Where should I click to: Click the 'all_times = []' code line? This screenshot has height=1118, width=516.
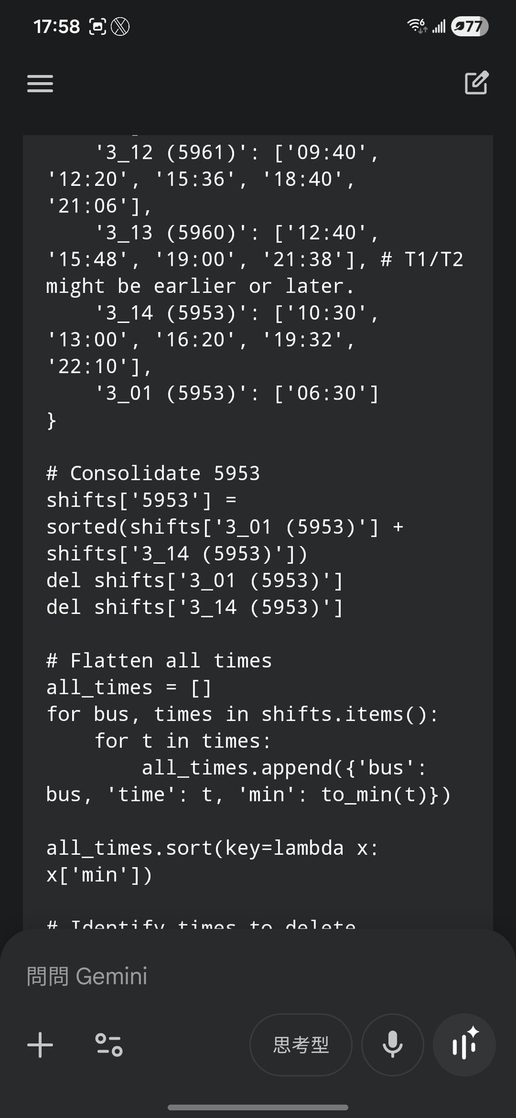[x=129, y=687]
